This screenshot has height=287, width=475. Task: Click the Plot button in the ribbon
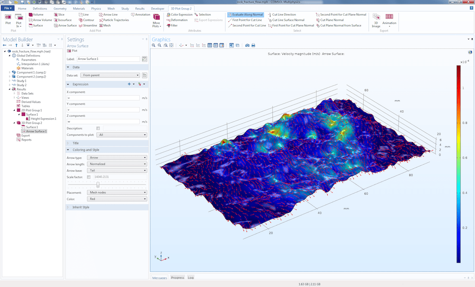click(x=8, y=18)
